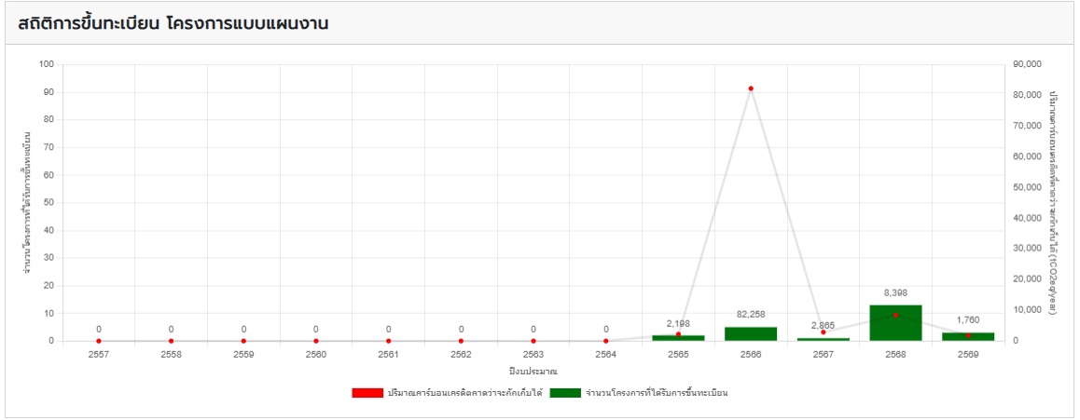Select the red data point at 2564
The image size is (1080, 420).
tap(606, 341)
